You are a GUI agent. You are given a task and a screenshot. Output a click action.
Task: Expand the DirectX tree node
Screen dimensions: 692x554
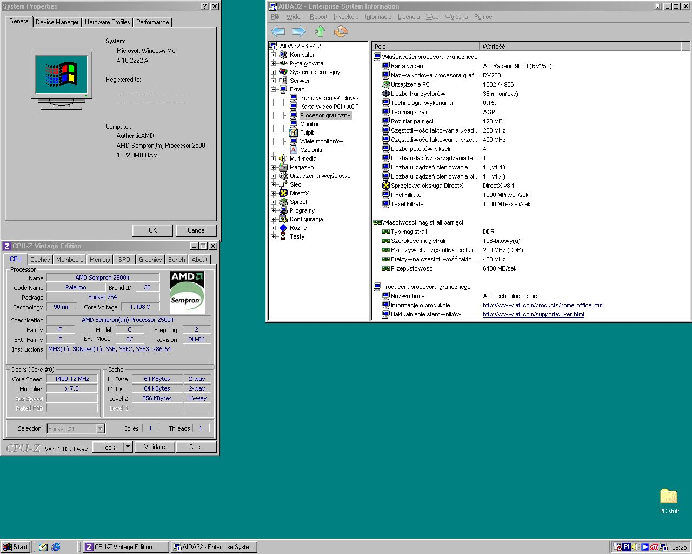coord(274,193)
